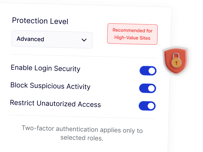This screenshot has width=203, height=152.
Task: Click the white knob of Suspicious Activity toggle
Action: [x=151, y=88]
